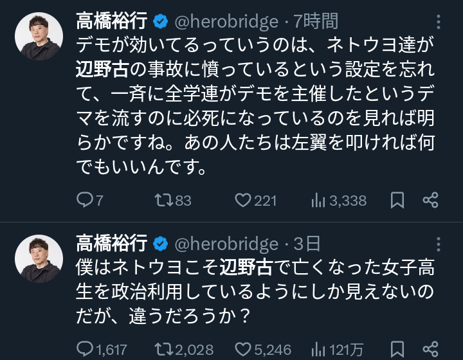Bookmark the second tweet
463x360 pixels.
pos(397,350)
